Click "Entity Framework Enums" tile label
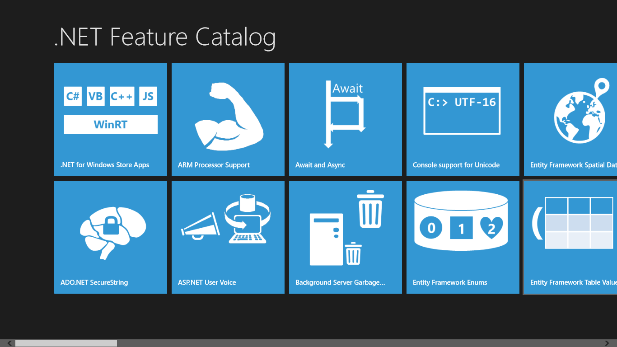 point(450,282)
